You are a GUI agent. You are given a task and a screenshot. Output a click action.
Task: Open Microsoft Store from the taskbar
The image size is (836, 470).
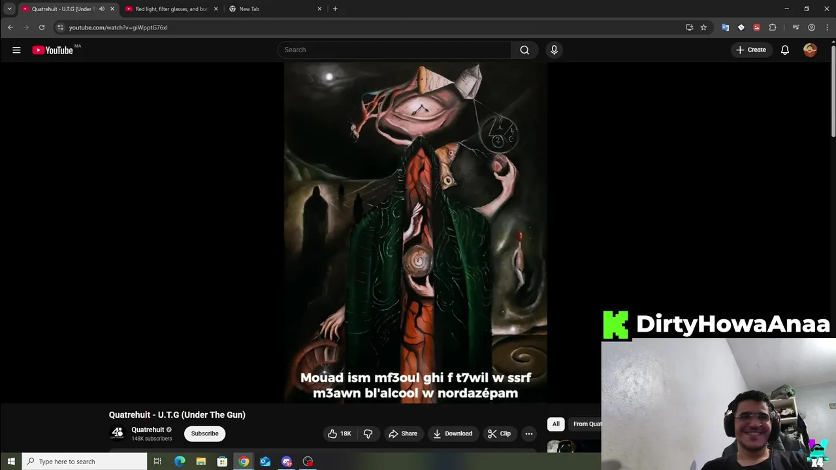[x=222, y=462]
